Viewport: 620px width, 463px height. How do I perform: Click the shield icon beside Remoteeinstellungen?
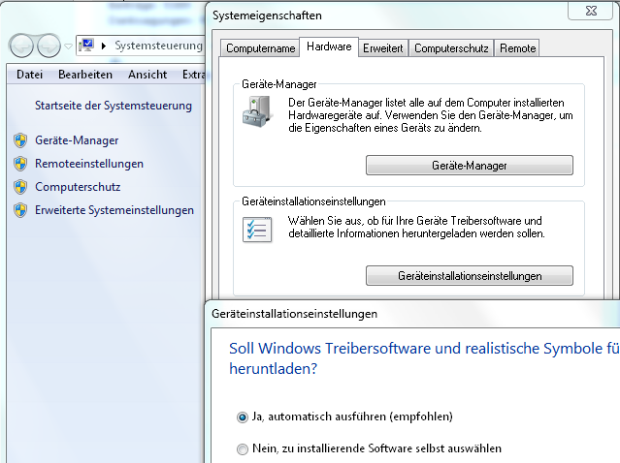tap(20, 164)
